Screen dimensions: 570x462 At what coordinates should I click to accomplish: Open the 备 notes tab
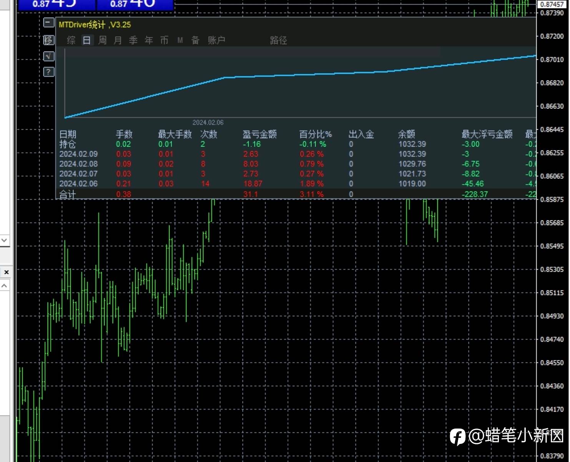coord(195,40)
